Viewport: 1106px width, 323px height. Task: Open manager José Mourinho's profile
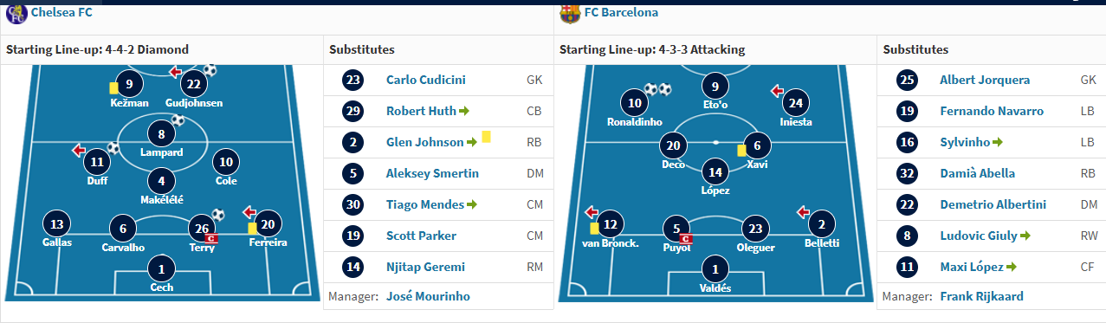point(428,296)
